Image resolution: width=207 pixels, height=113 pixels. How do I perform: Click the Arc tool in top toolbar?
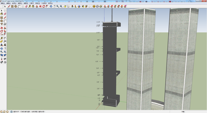point(19,6)
